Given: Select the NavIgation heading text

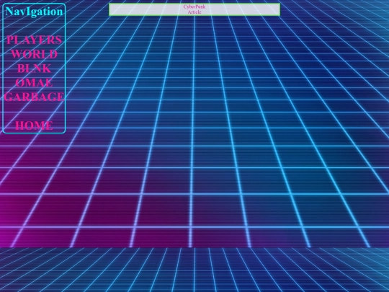Looking at the screenshot, I should [x=34, y=12].
